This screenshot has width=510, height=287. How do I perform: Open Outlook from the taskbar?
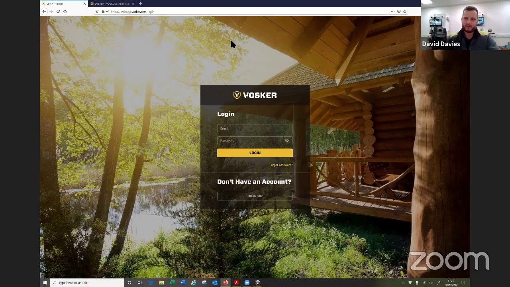(x=215, y=283)
